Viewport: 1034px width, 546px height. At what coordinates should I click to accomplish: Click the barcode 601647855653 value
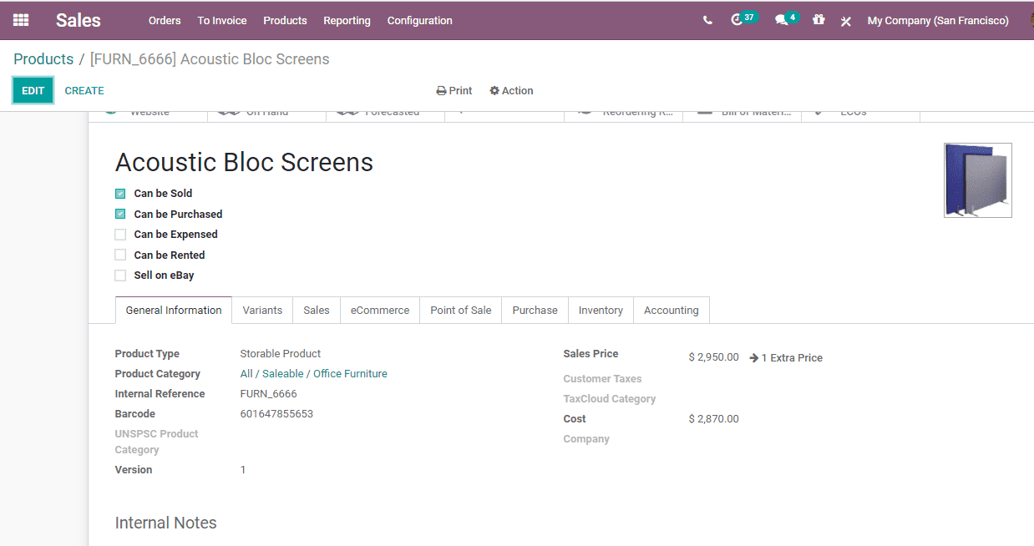click(x=276, y=414)
